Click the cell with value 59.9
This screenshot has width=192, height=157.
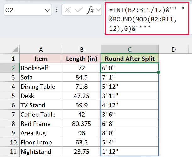pos(82,105)
